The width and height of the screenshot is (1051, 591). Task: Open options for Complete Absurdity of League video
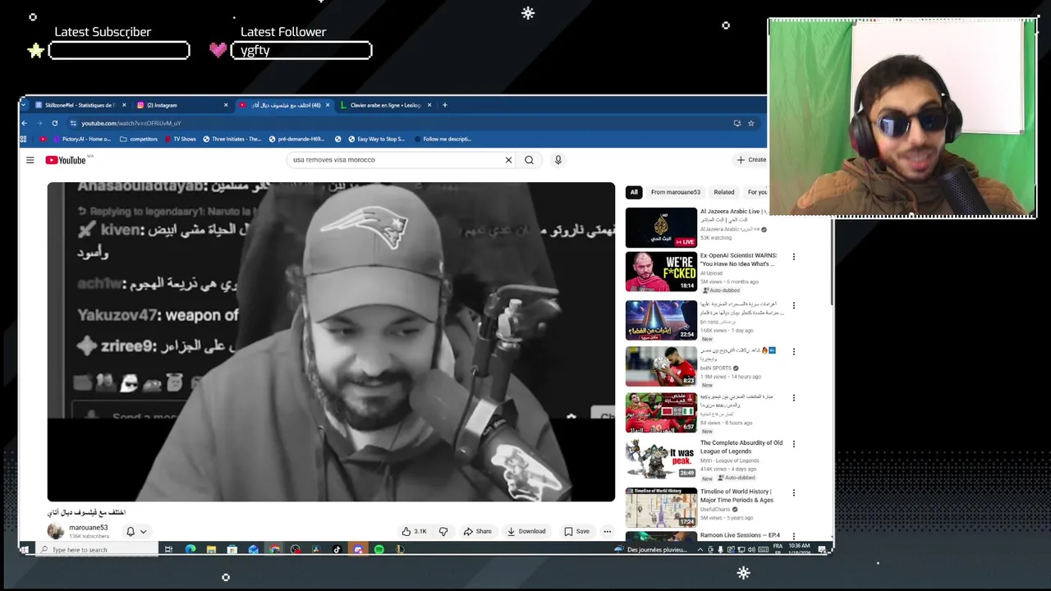(793, 444)
